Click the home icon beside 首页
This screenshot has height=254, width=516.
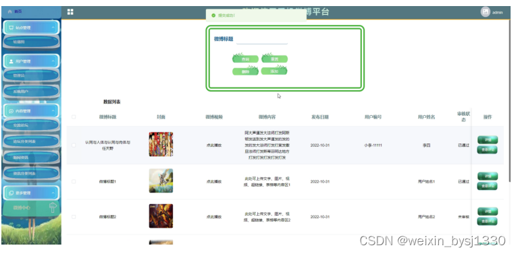pyautogui.click(x=10, y=11)
